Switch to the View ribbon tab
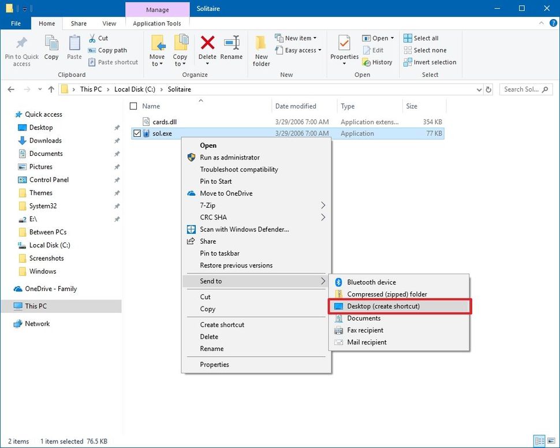 click(109, 23)
